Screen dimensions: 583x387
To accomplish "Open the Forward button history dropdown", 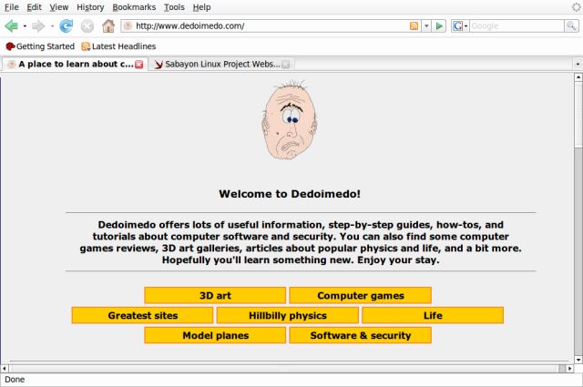I will (x=52, y=26).
